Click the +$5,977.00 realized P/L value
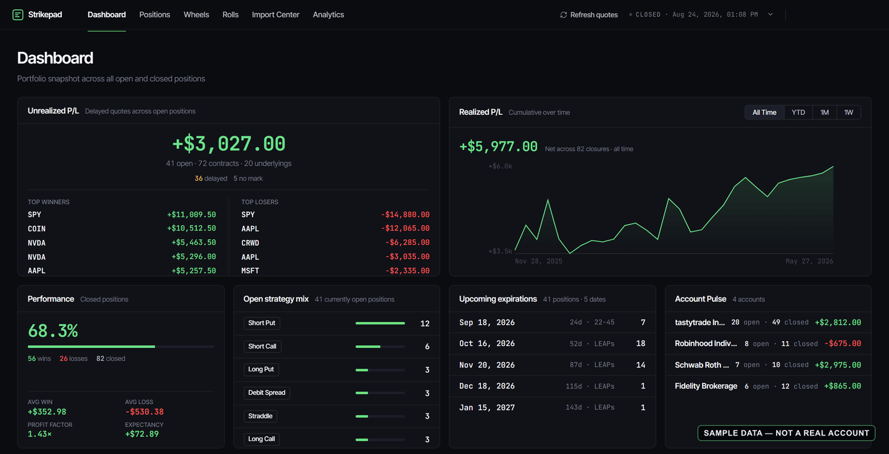The width and height of the screenshot is (889, 454). click(x=499, y=147)
